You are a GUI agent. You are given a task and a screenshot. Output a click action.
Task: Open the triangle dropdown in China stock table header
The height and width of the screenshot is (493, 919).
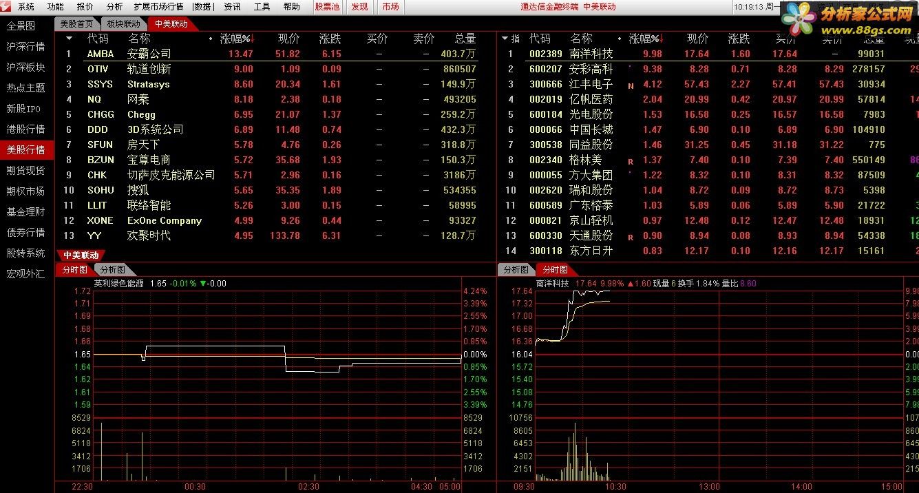click(505, 39)
